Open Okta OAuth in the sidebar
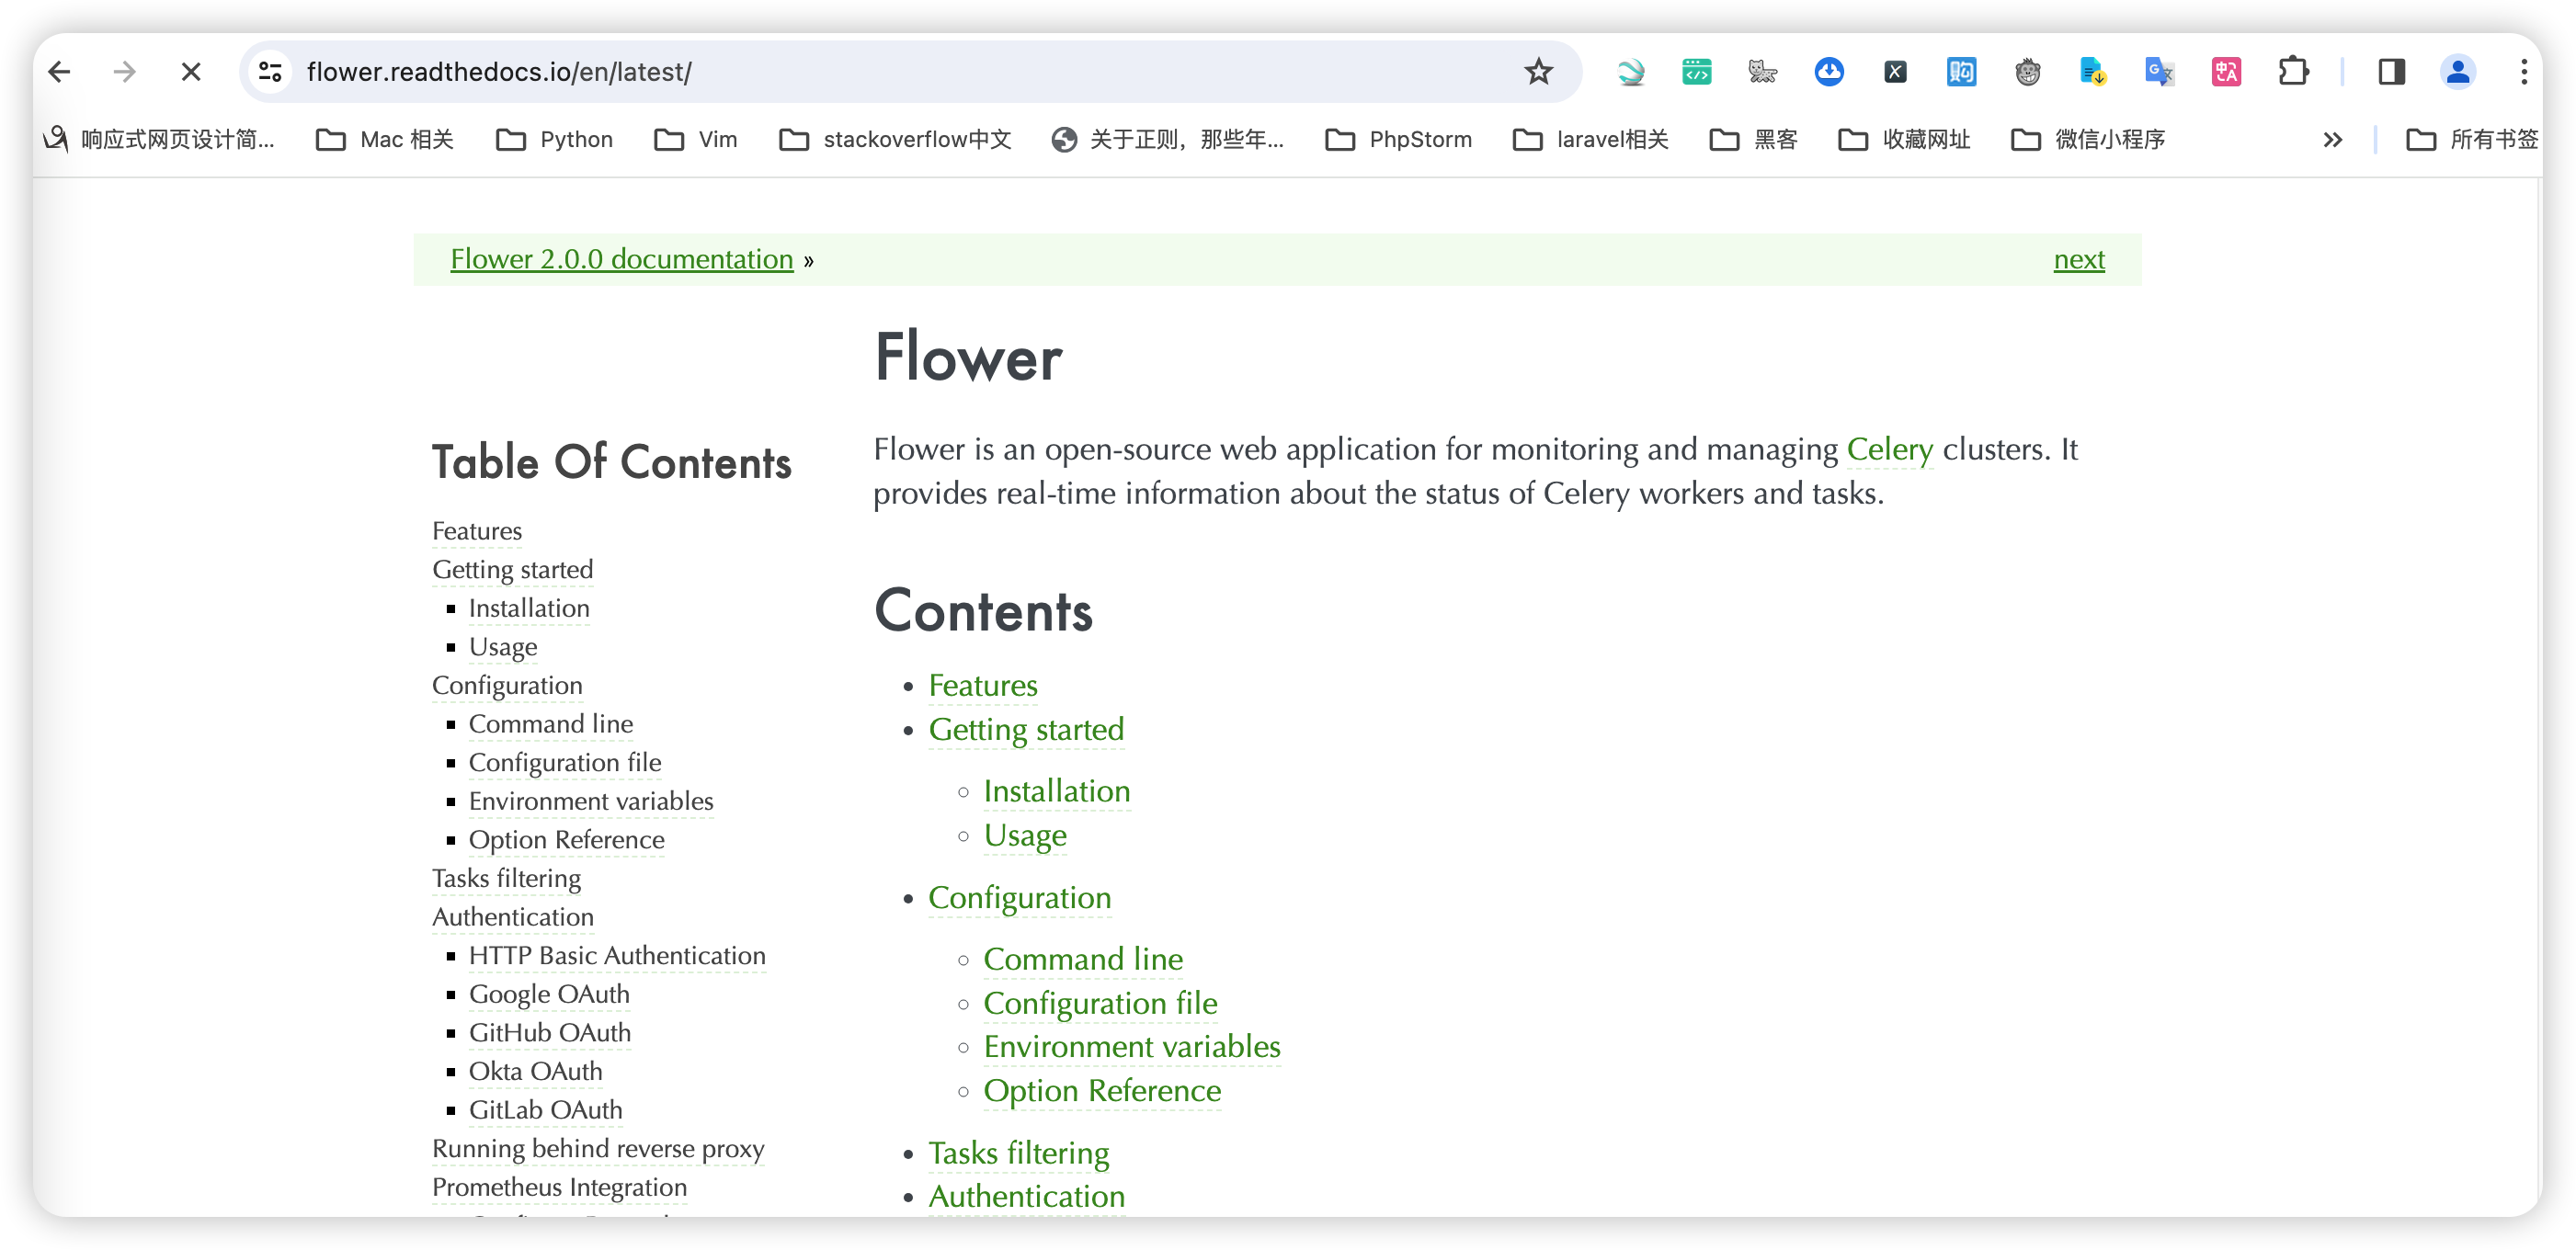This screenshot has height=1250, width=2576. (536, 1072)
